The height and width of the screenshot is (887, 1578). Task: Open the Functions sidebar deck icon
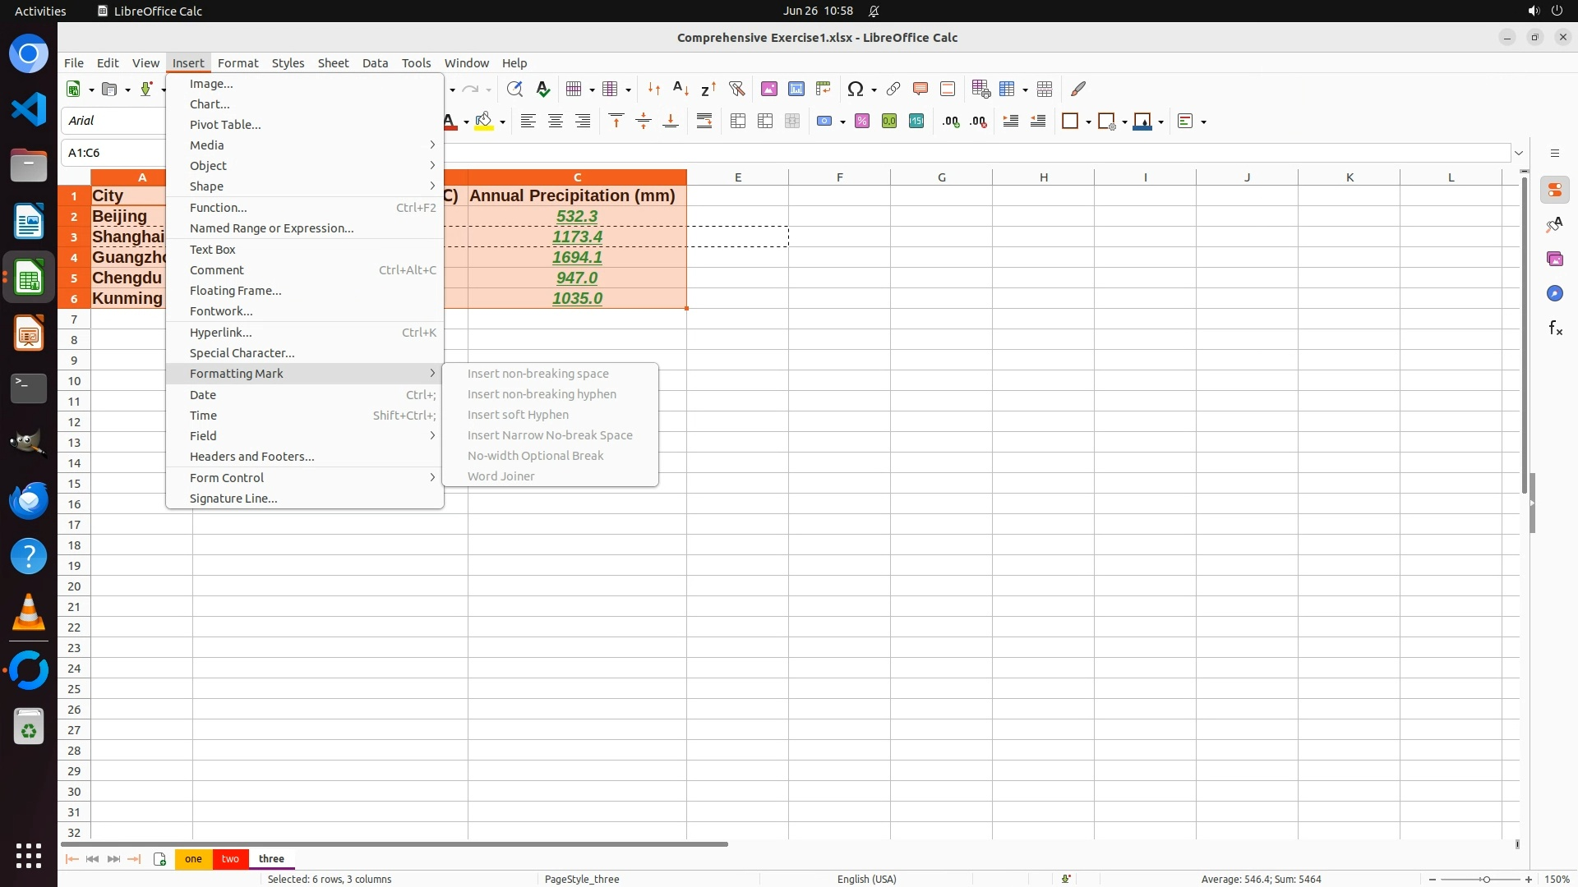click(x=1554, y=329)
